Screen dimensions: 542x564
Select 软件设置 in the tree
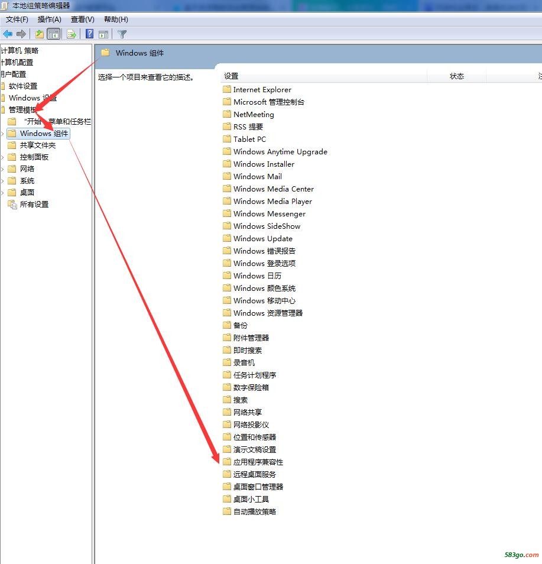click(23, 86)
